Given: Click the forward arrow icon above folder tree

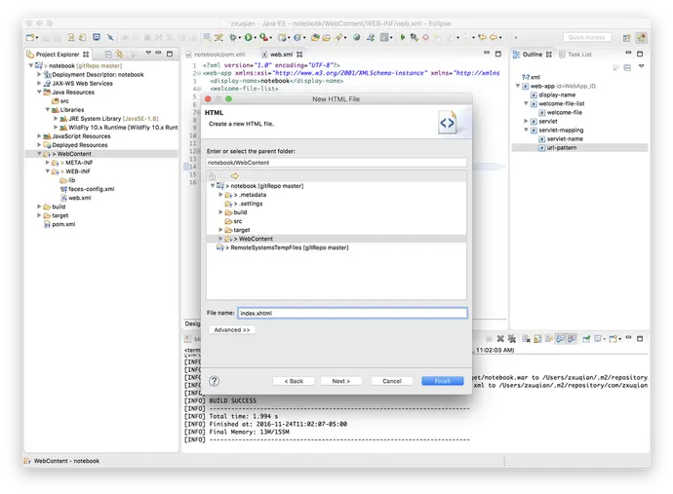Looking at the screenshot, I should 235,176.
